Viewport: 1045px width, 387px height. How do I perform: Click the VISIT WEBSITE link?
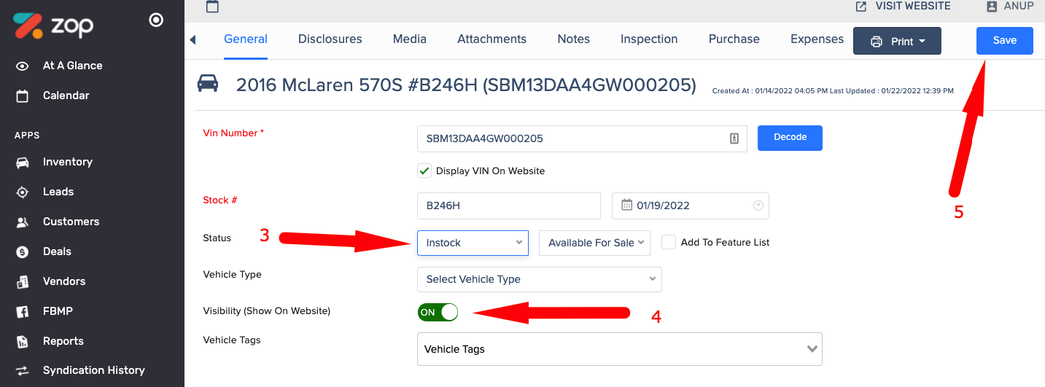[x=913, y=6]
